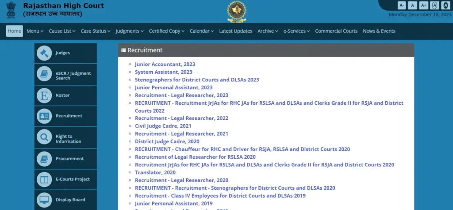453x210 pixels.
Task: Click the Monday December 18, 2023 date
Action: click(420, 15)
